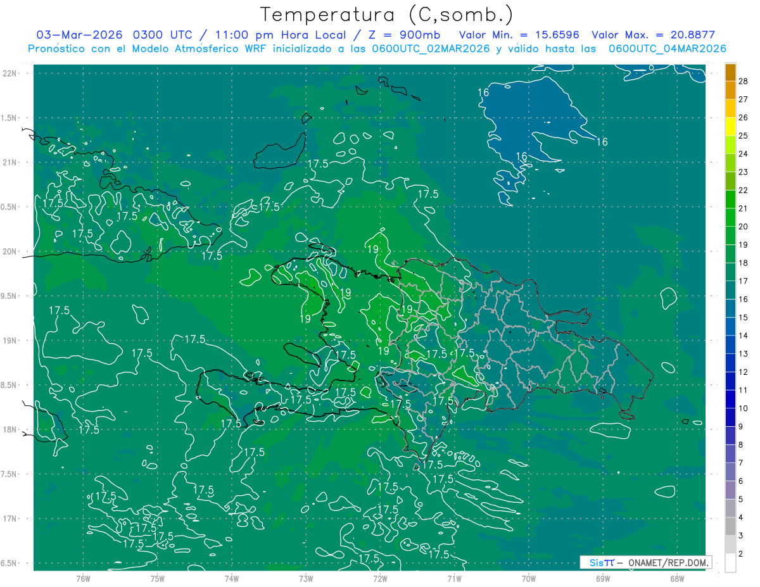
Task: Click the 76W longitude axis label
Action: pos(83,578)
